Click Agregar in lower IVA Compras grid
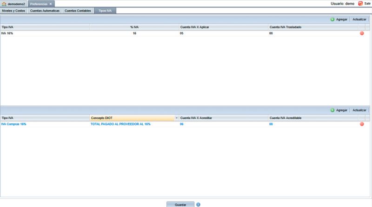Screen dimensions: 372x207 (x=339, y=110)
